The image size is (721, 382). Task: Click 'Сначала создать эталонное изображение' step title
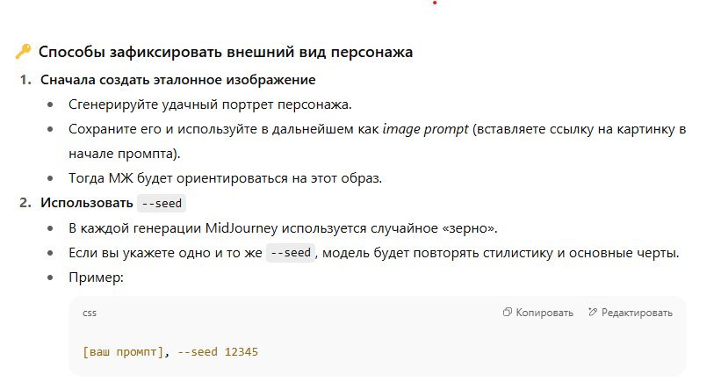[177, 81]
